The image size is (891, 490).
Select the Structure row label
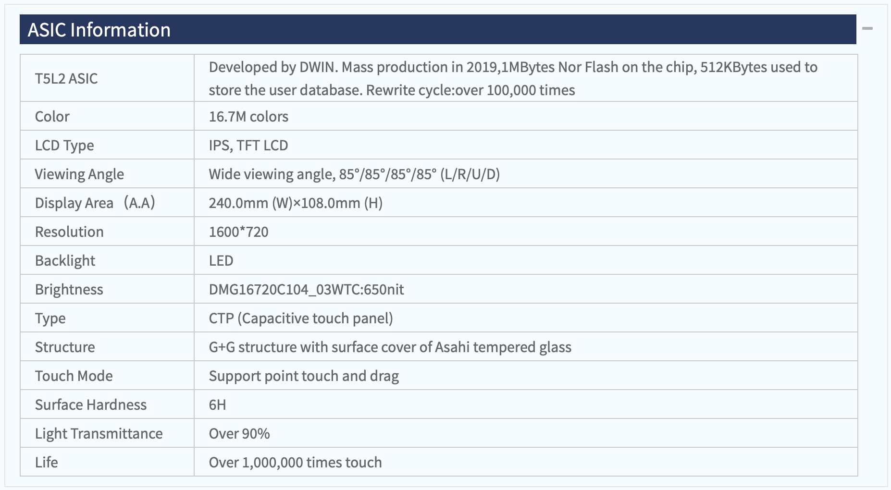coord(65,347)
